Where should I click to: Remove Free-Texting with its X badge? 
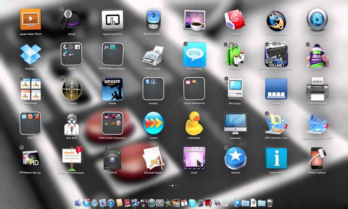click(186, 44)
